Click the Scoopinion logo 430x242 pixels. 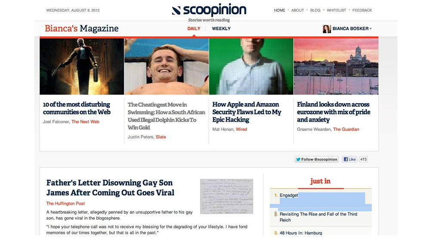(209, 10)
